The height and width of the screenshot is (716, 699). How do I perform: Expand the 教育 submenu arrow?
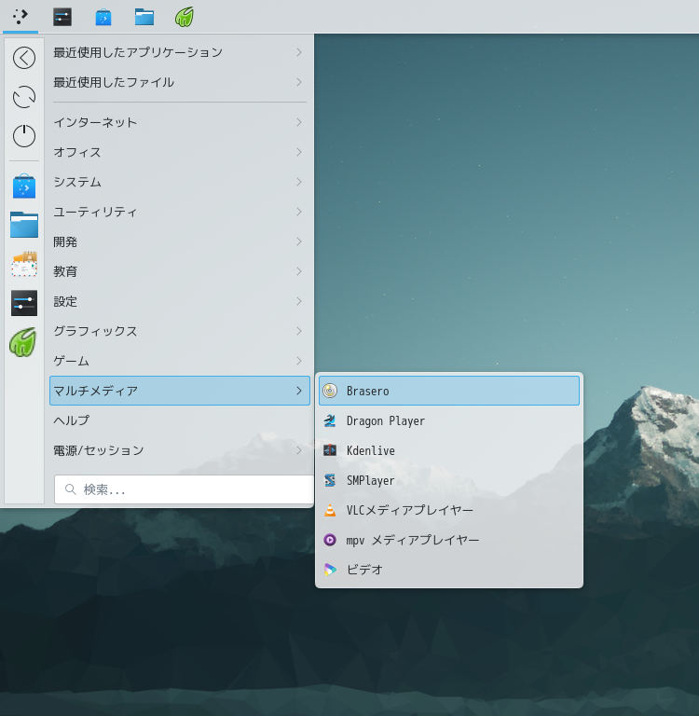tap(299, 271)
